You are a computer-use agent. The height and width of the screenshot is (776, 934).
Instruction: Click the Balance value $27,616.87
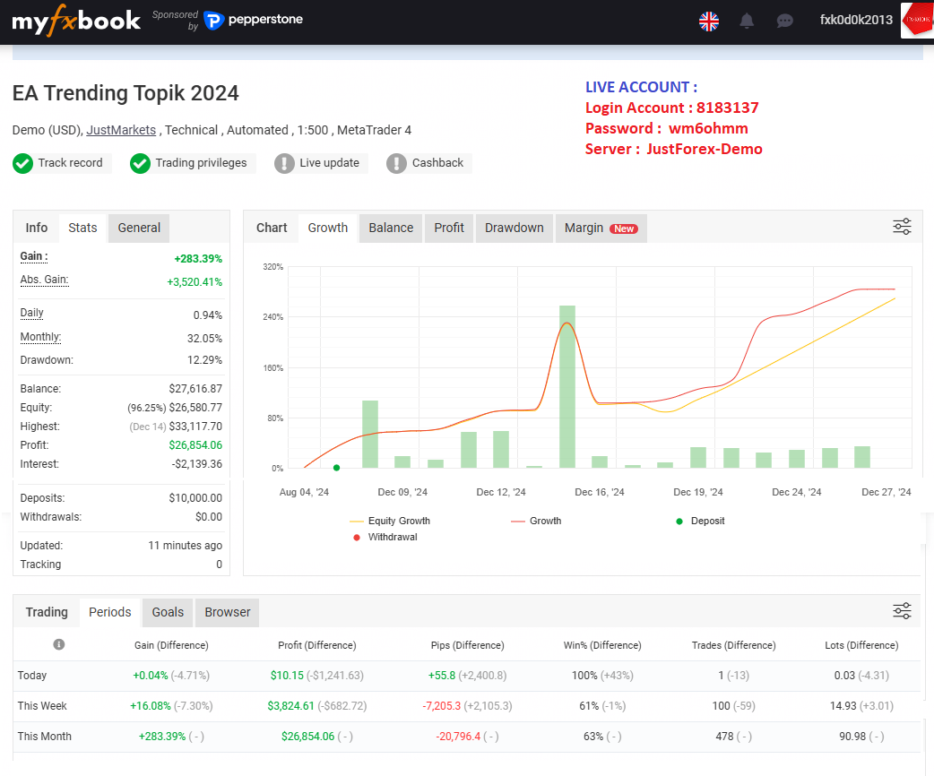click(x=195, y=389)
